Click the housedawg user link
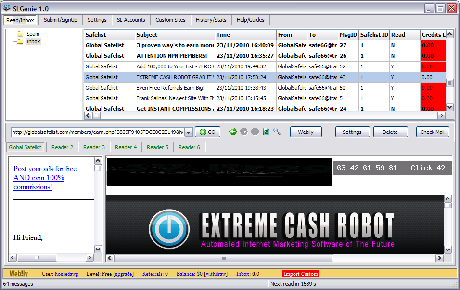This screenshot has width=460, height=290. [66, 274]
